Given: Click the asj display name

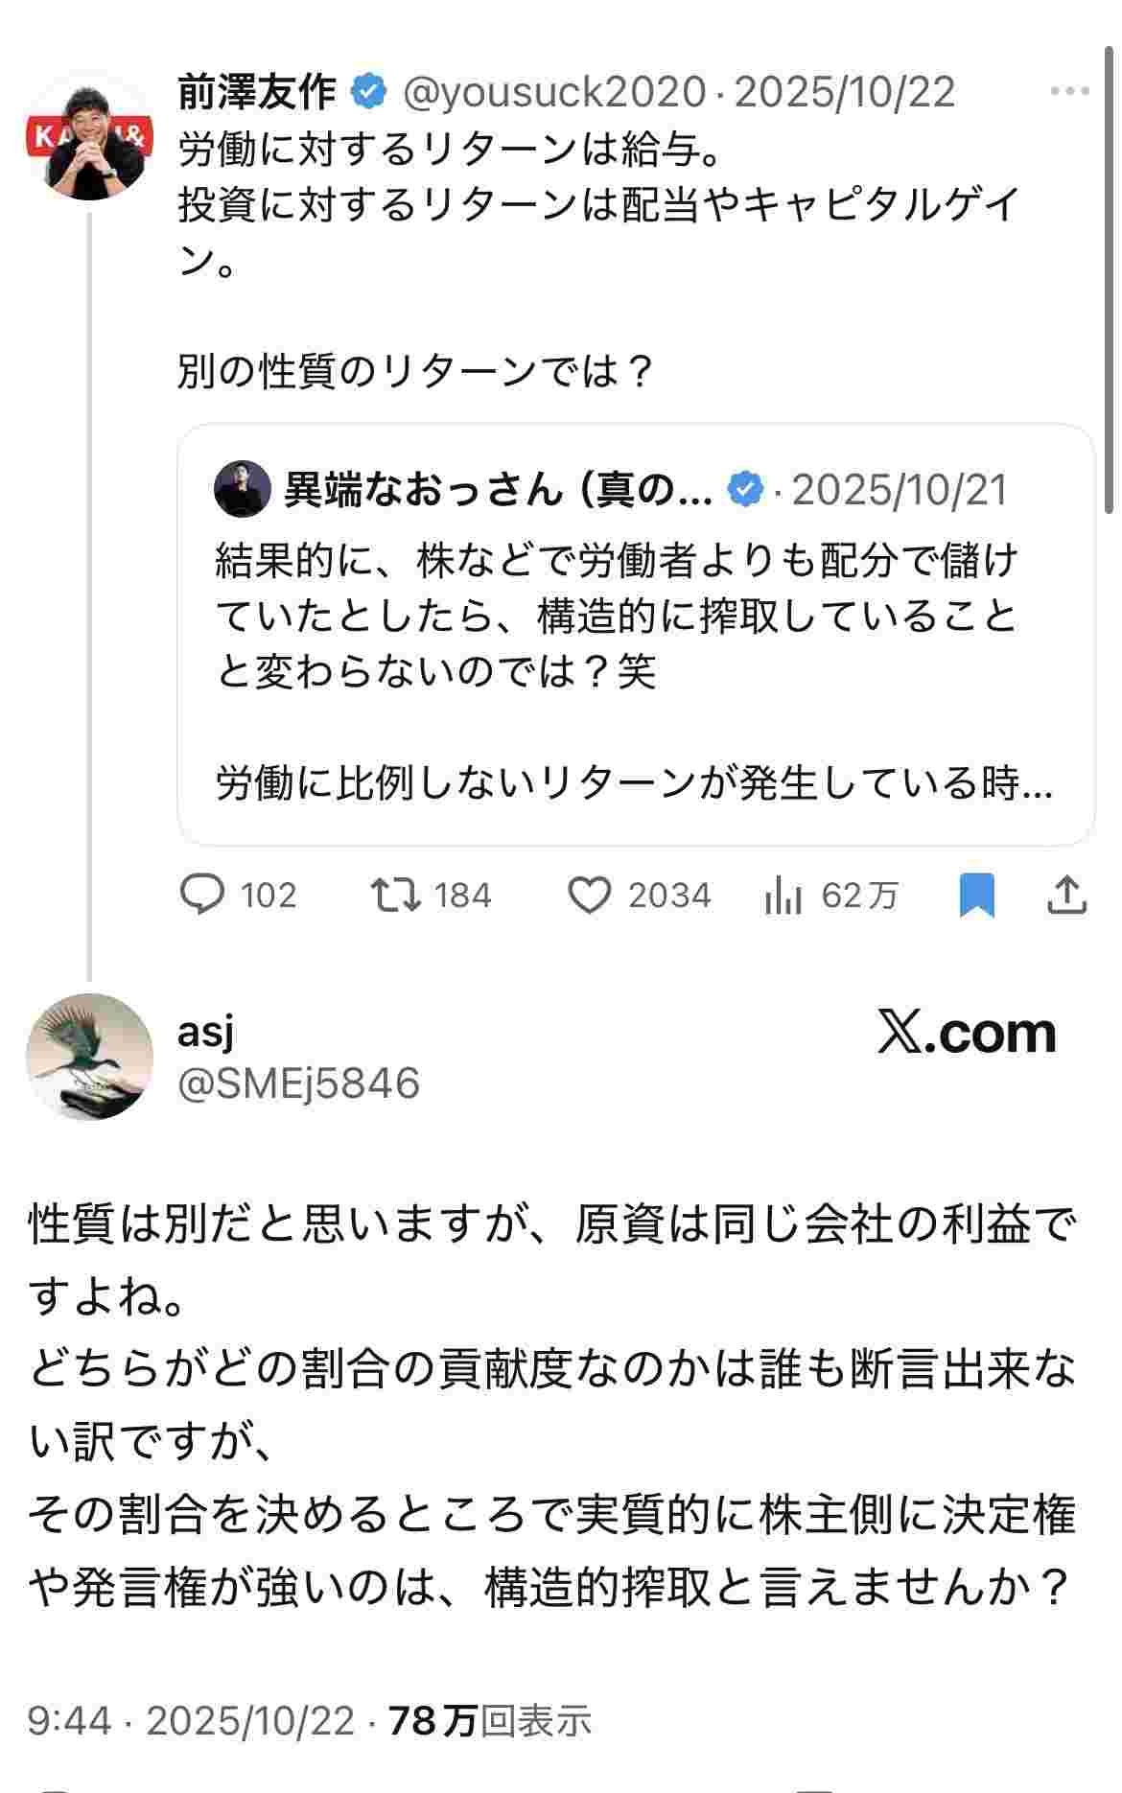Looking at the screenshot, I should click(206, 1031).
